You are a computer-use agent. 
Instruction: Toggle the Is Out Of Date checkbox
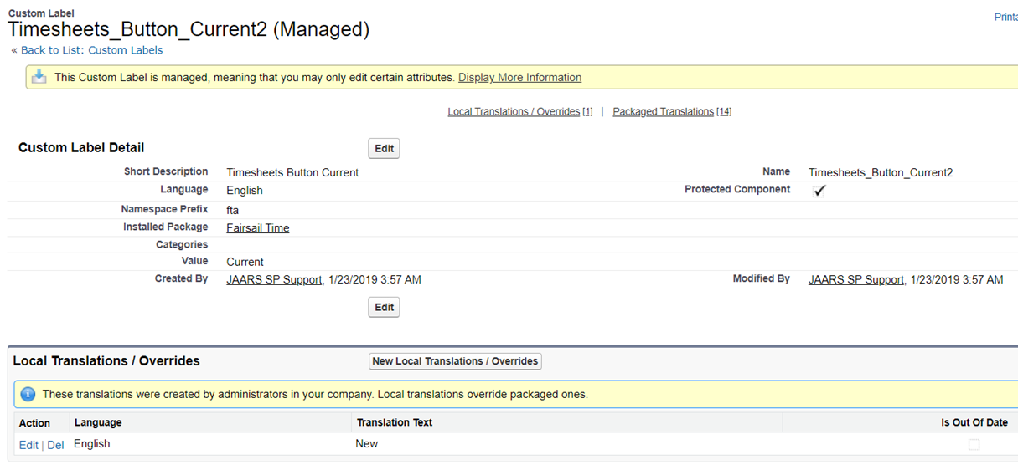pos(974,445)
